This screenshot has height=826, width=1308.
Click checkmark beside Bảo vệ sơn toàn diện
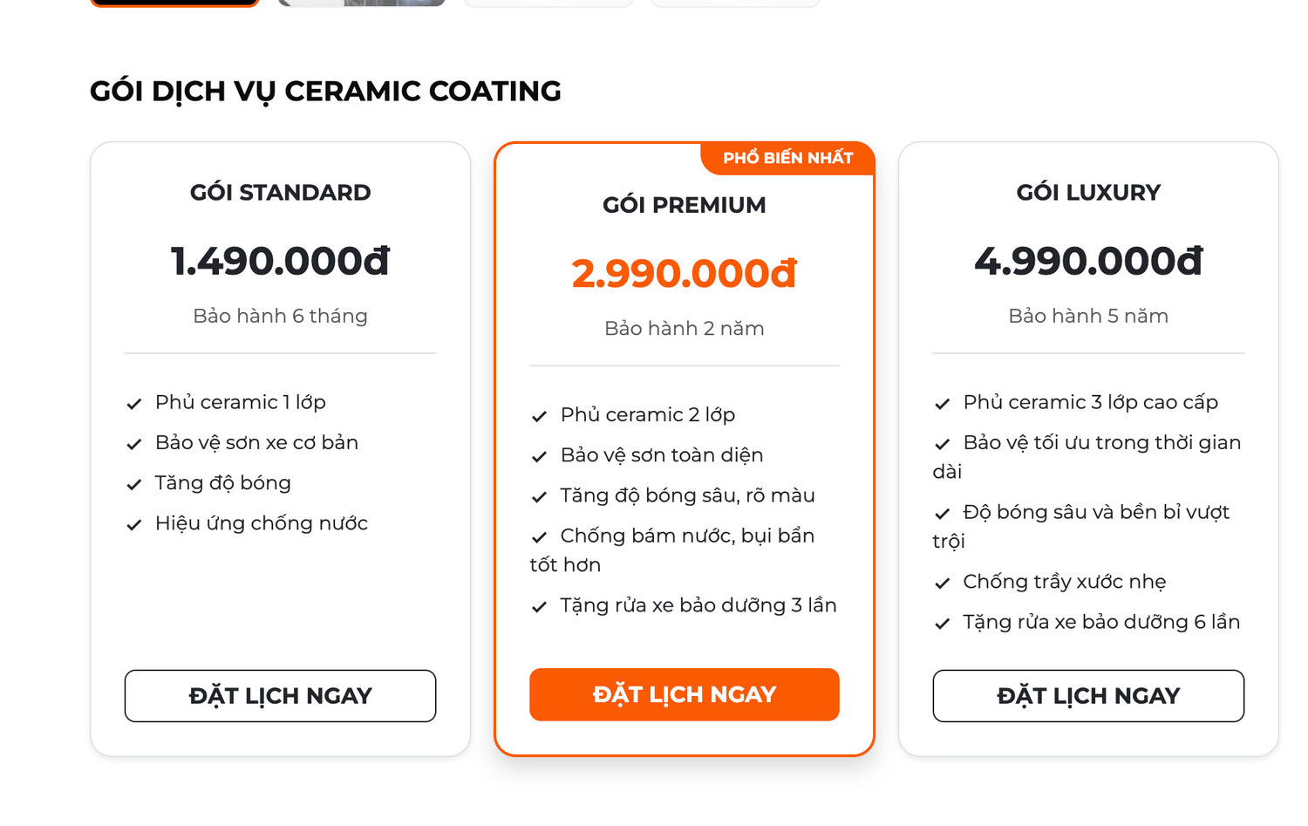click(x=539, y=456)
